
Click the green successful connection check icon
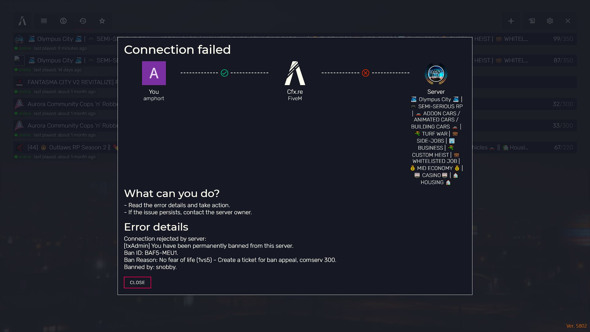coord(224,73)
